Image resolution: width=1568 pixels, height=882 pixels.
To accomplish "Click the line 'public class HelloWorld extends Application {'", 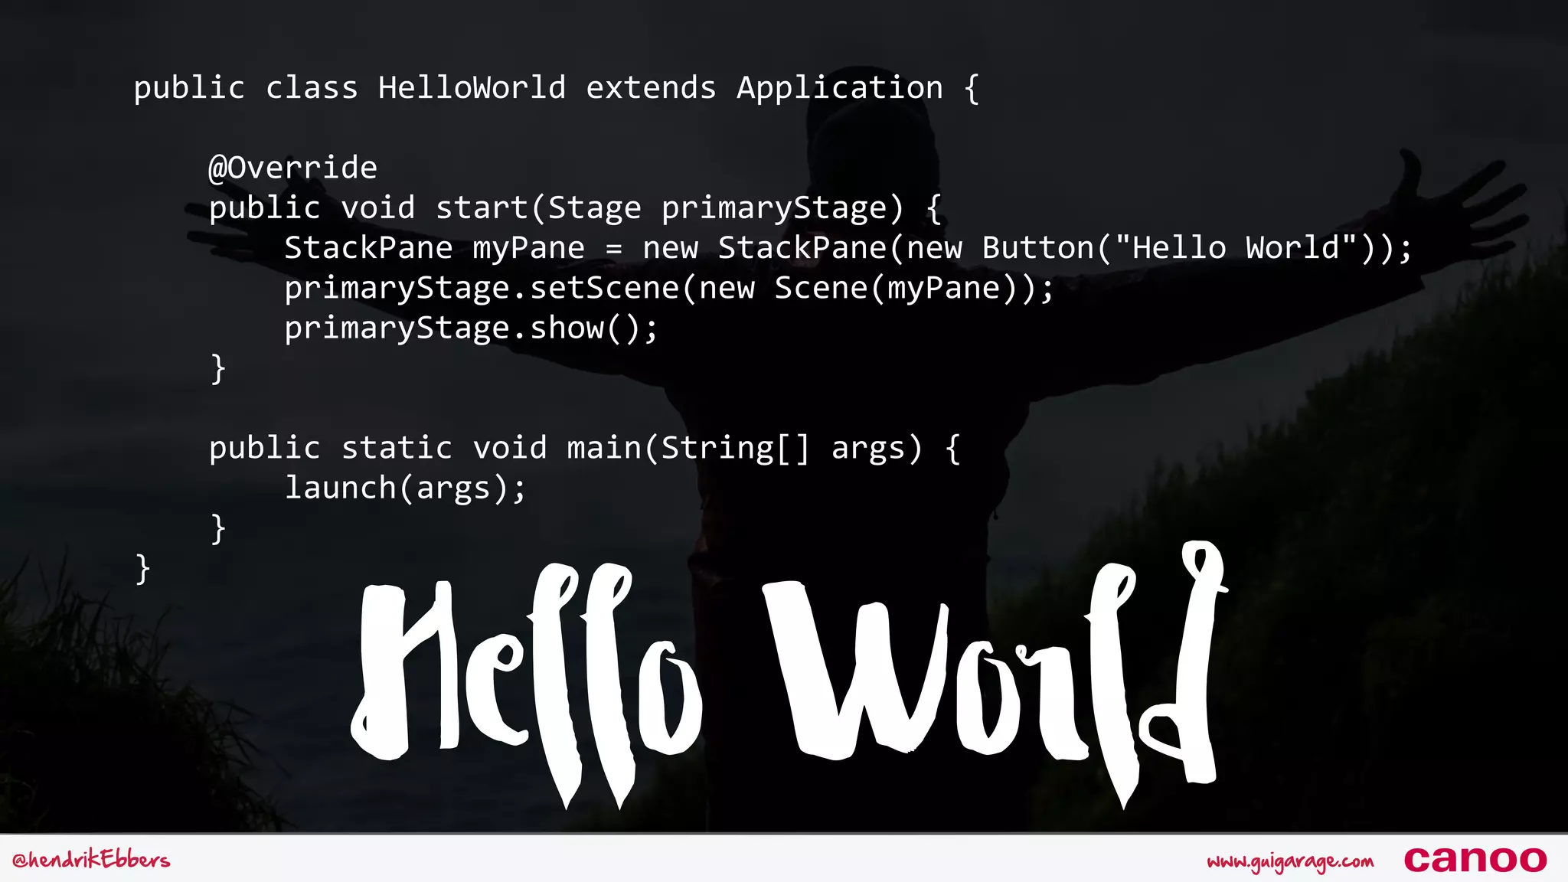I will [x=557, y=88].
